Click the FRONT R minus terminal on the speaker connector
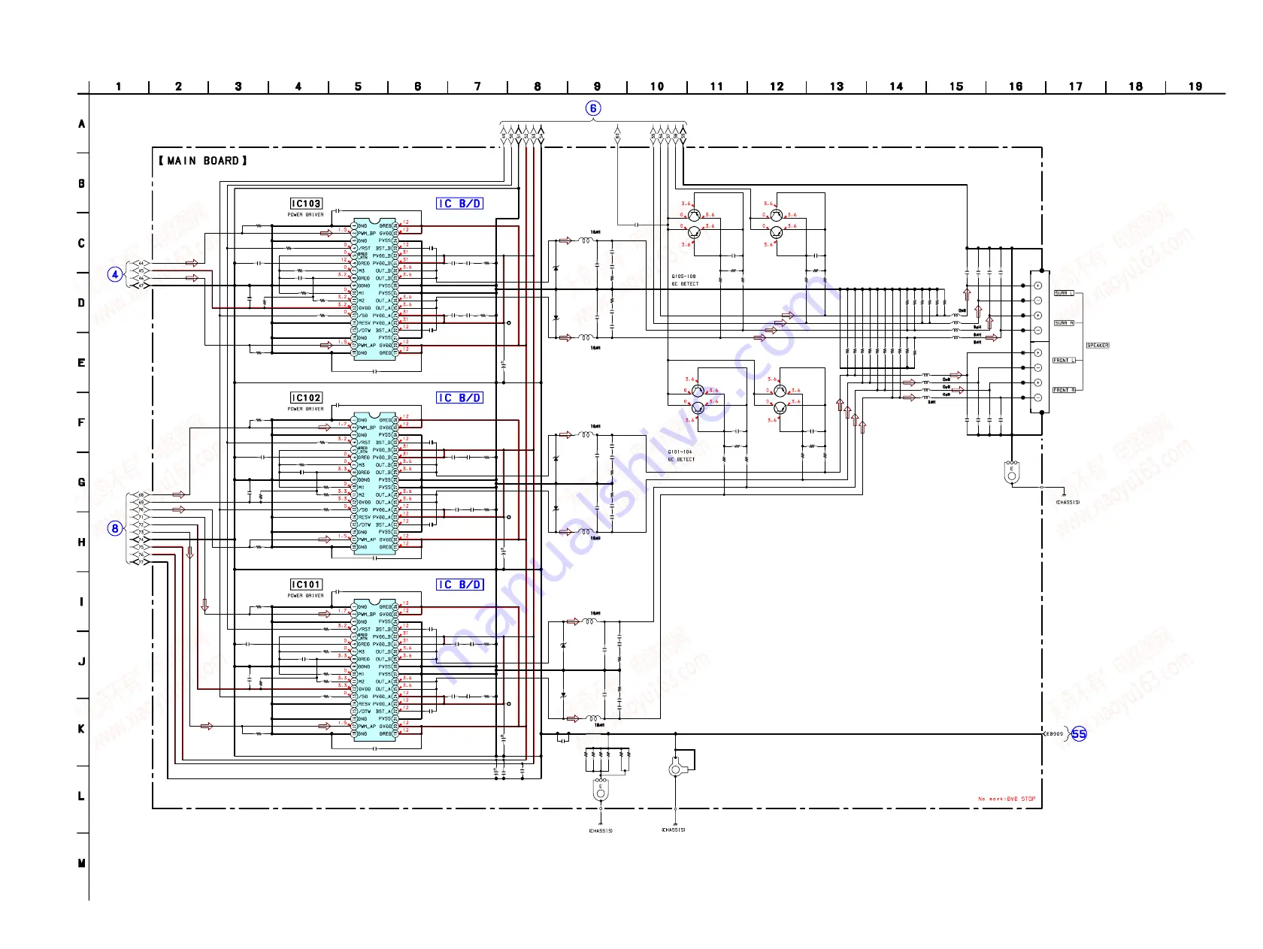 pos(1038,397)
